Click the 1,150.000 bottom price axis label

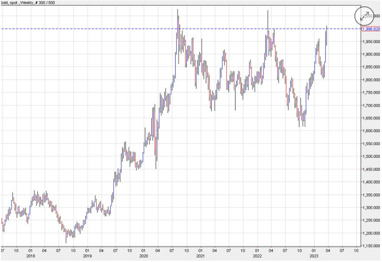tap(371, 246)
